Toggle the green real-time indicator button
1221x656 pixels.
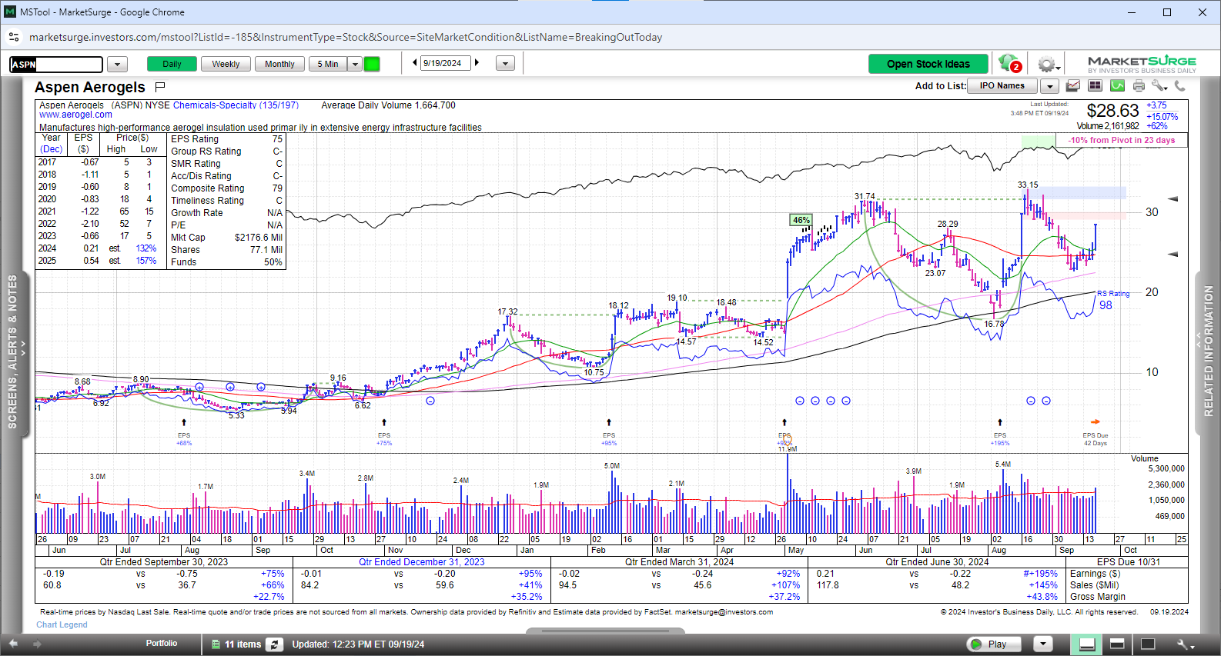(x=372, y=64)
